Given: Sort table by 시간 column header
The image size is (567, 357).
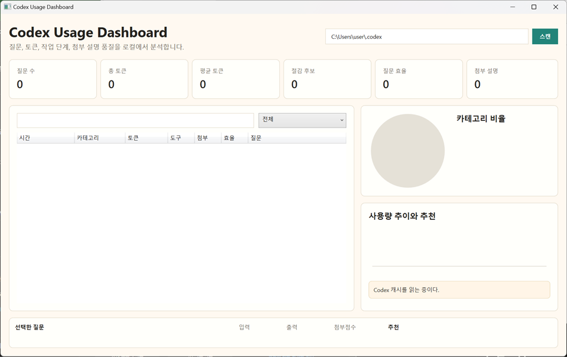Looking at the screenshot, I should coord(45,138).
